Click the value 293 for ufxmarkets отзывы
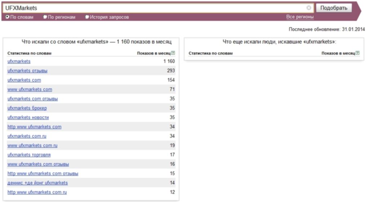 click(x=171, y=71)
